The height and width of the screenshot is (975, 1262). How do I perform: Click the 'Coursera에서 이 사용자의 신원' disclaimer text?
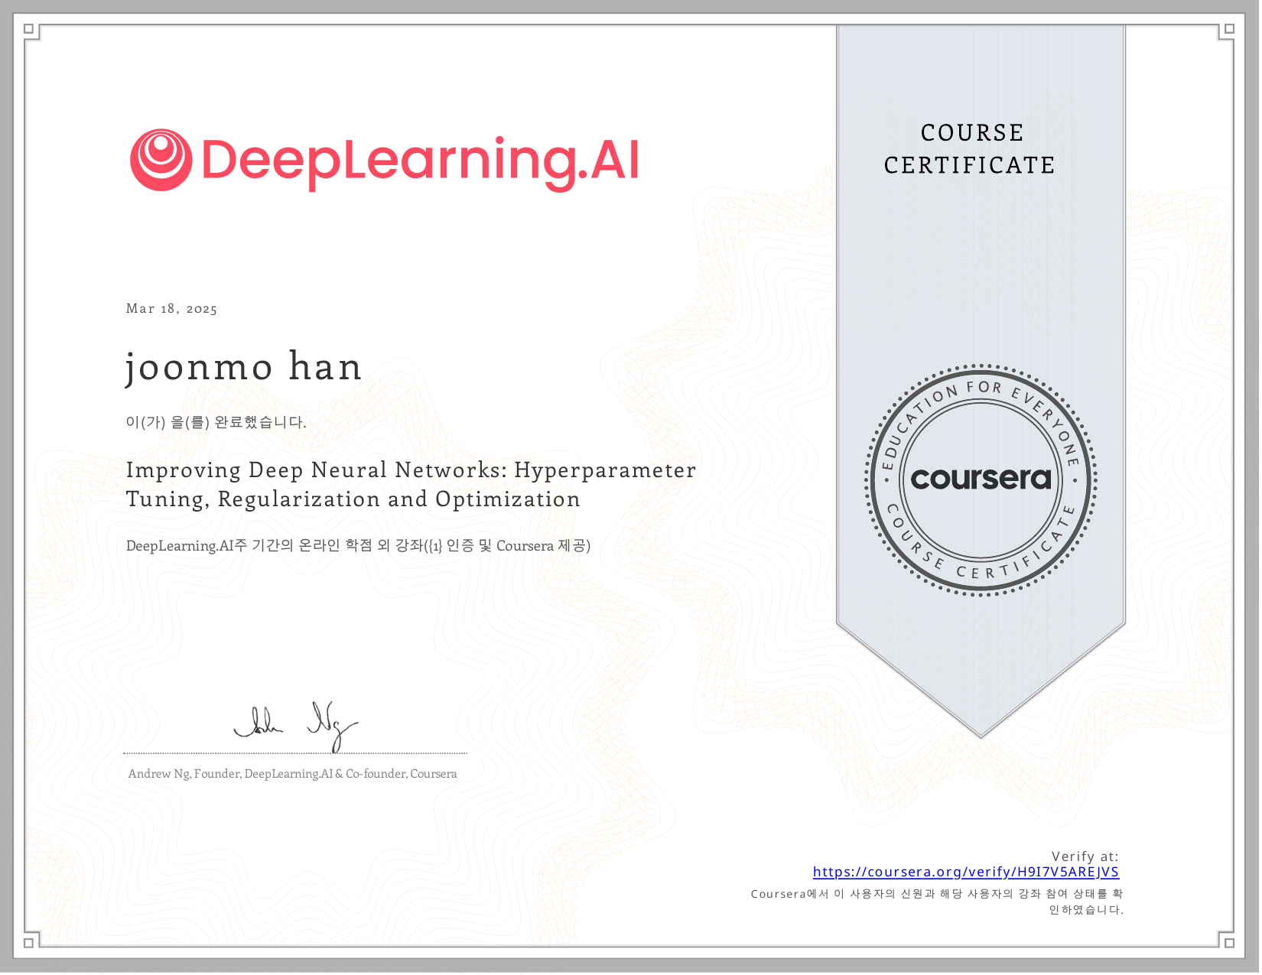pos(937,902)
